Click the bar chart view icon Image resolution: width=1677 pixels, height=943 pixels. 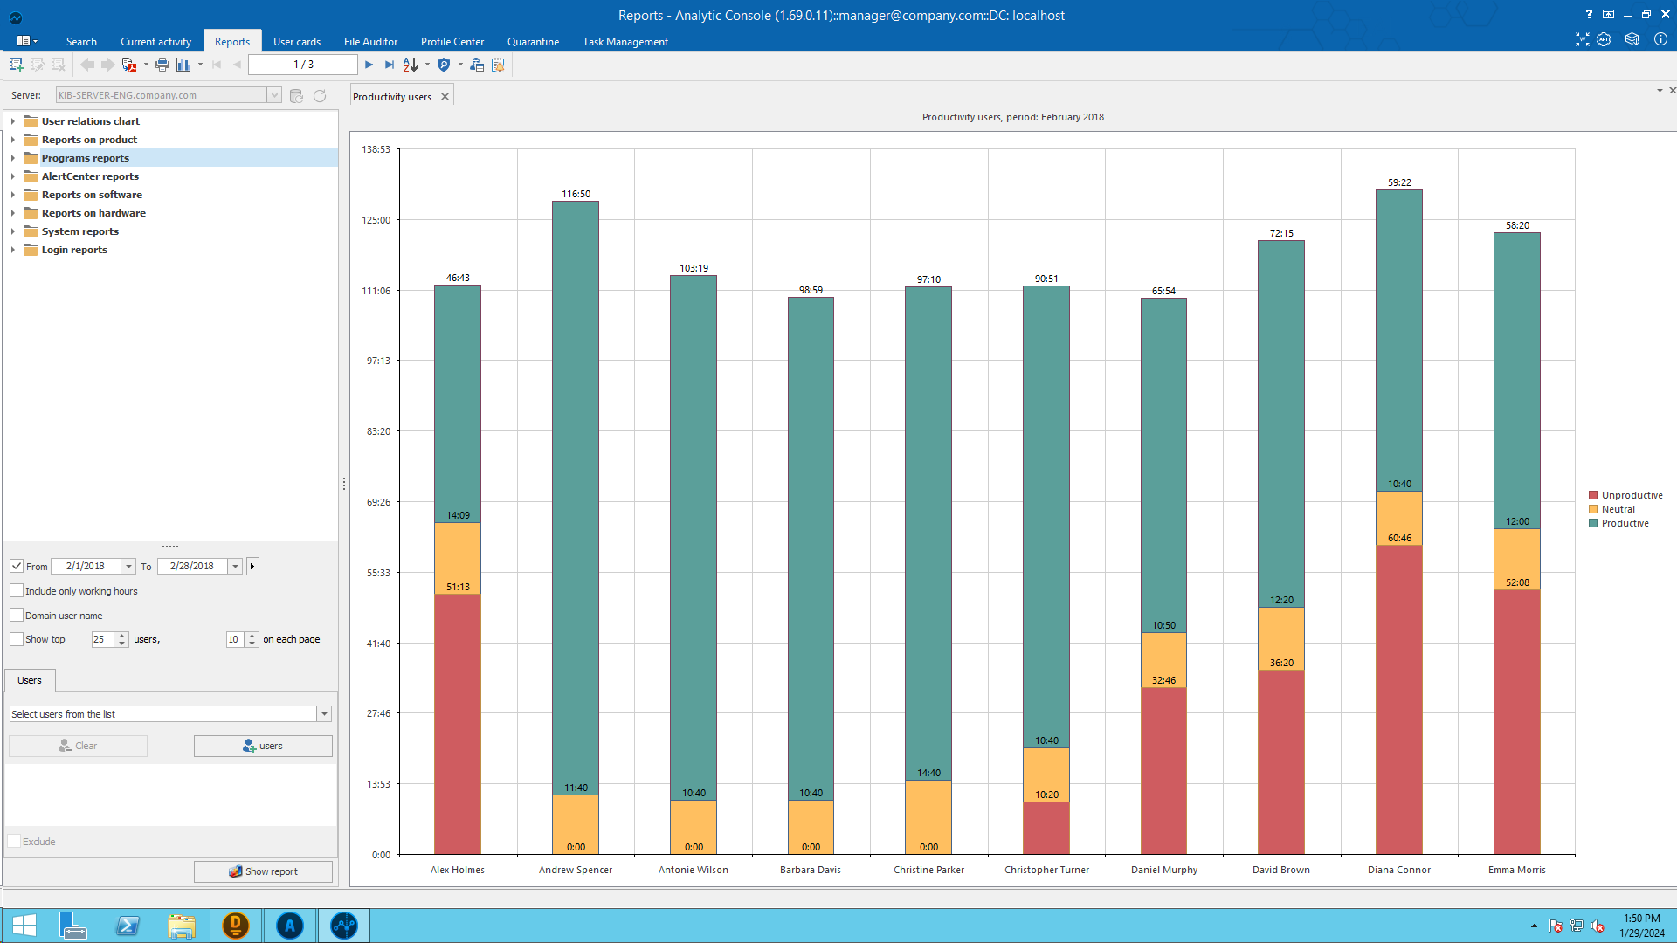(183, 65)
